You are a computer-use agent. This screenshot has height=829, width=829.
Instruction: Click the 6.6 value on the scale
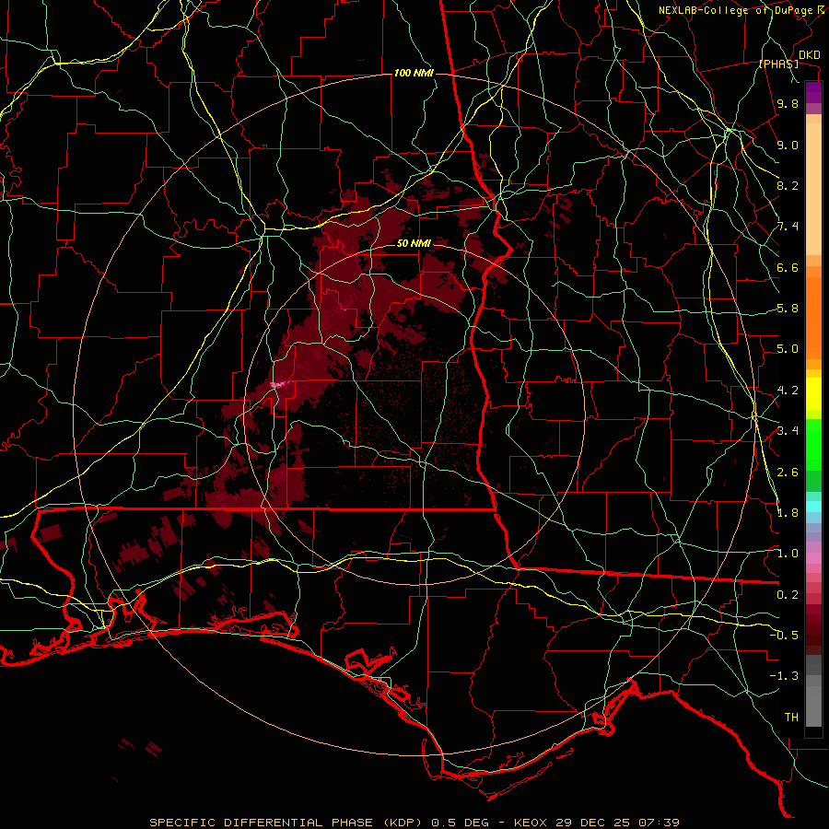pyautogui.click(x=788, y=267)
